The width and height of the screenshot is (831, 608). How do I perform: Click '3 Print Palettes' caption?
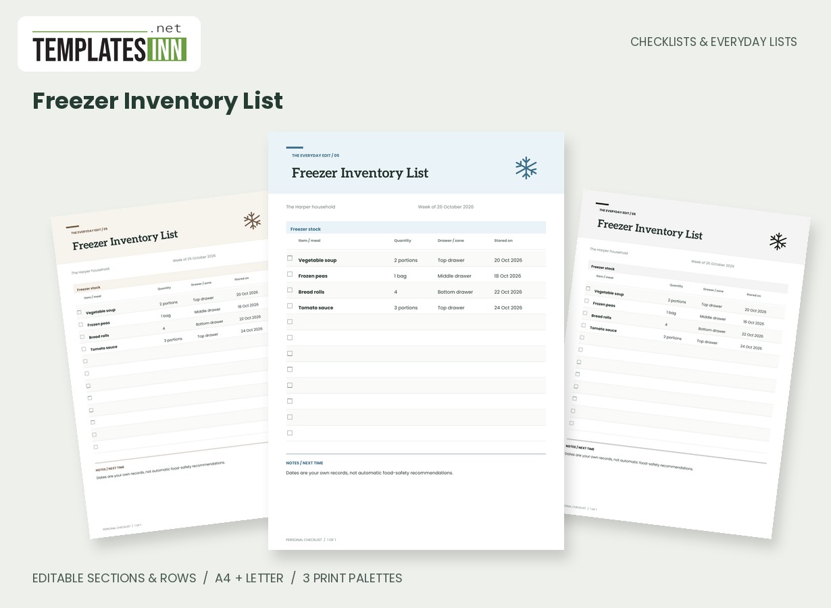(353, 578)
